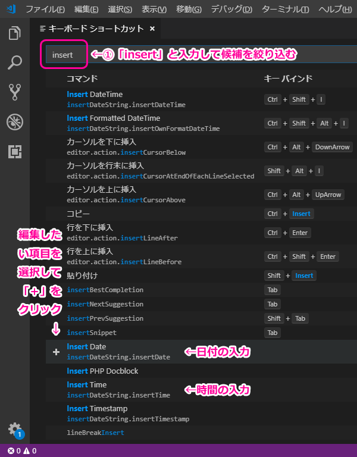Select the insertNextSuggestion row

(201, 304)
